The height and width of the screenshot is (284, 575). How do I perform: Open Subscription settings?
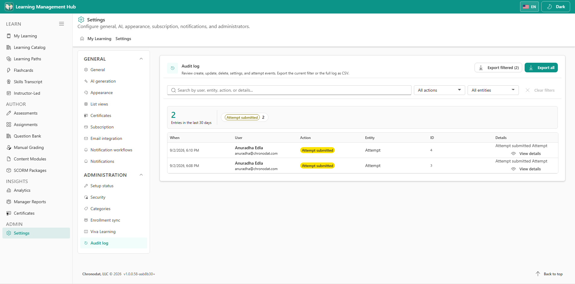(113, 127)
